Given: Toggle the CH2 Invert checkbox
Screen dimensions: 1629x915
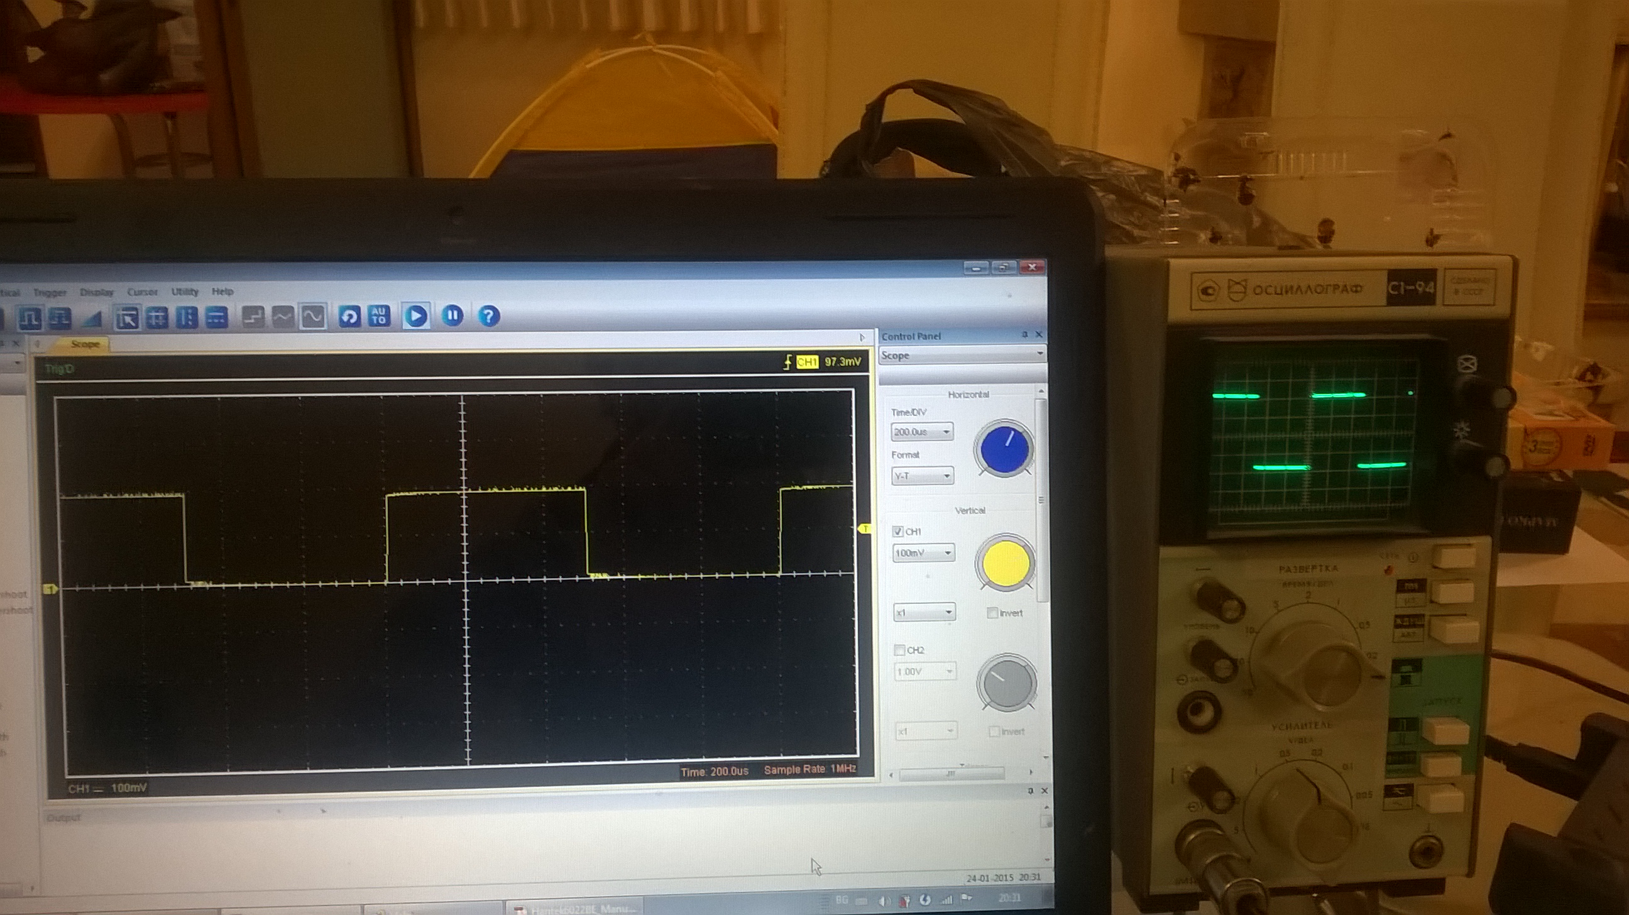Looking at the screenshot, I should pyautogui.click(x=994, y=731).
